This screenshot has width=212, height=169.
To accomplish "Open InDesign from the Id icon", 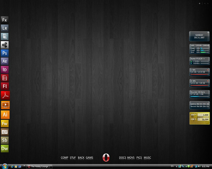I will [5, 70].
